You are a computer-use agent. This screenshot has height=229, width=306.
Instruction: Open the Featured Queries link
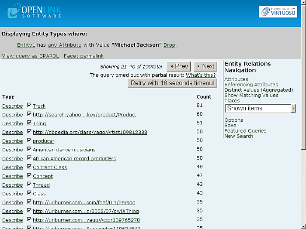245,131
